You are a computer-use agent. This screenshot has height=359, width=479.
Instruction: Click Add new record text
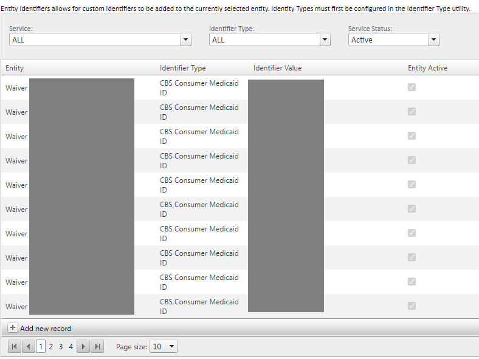point(46,329)
